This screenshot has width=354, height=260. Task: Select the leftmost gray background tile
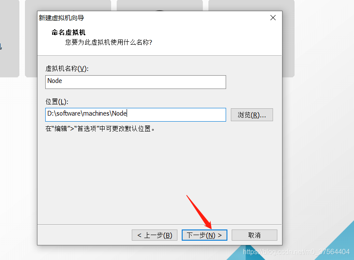[10, 38]
